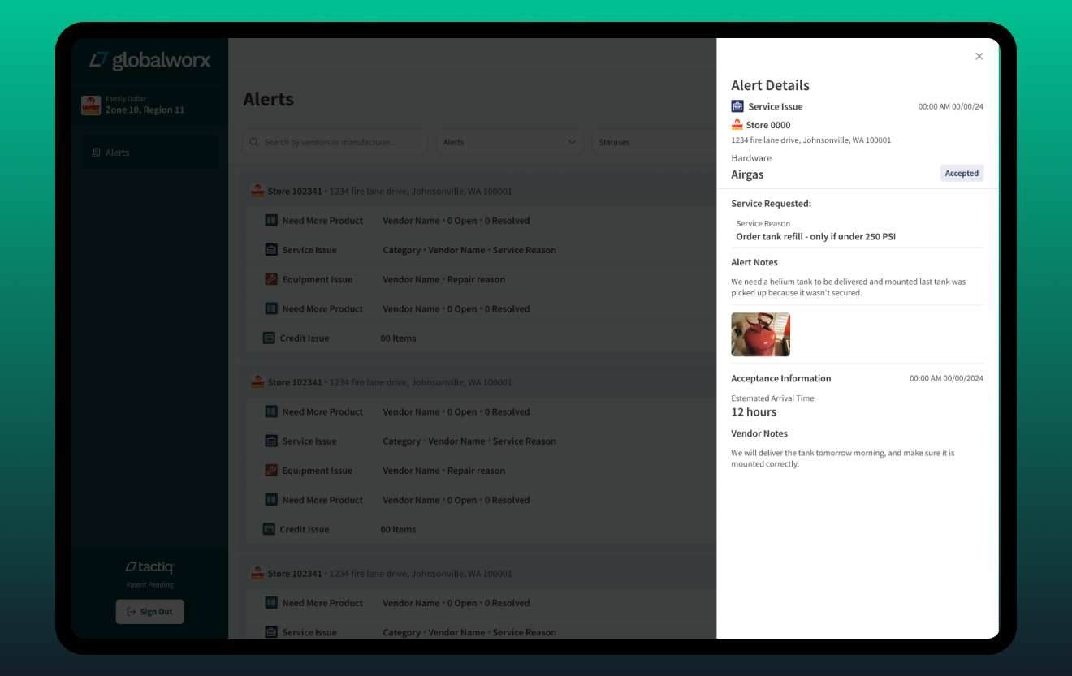The image size is (1072, 676).
Task: Close the Alert Details panel
Action: tap(979, 56)
